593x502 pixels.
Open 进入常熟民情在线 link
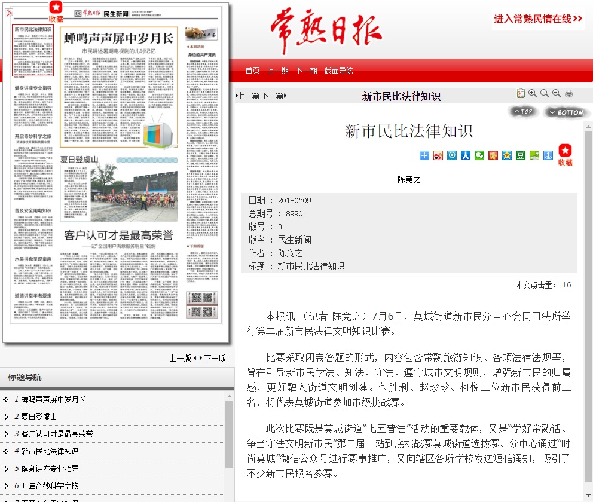coord(538,19)
